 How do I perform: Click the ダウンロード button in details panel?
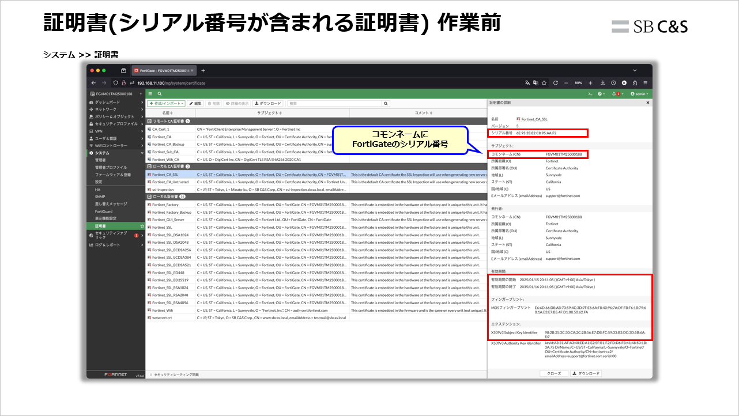coord(587,373)
